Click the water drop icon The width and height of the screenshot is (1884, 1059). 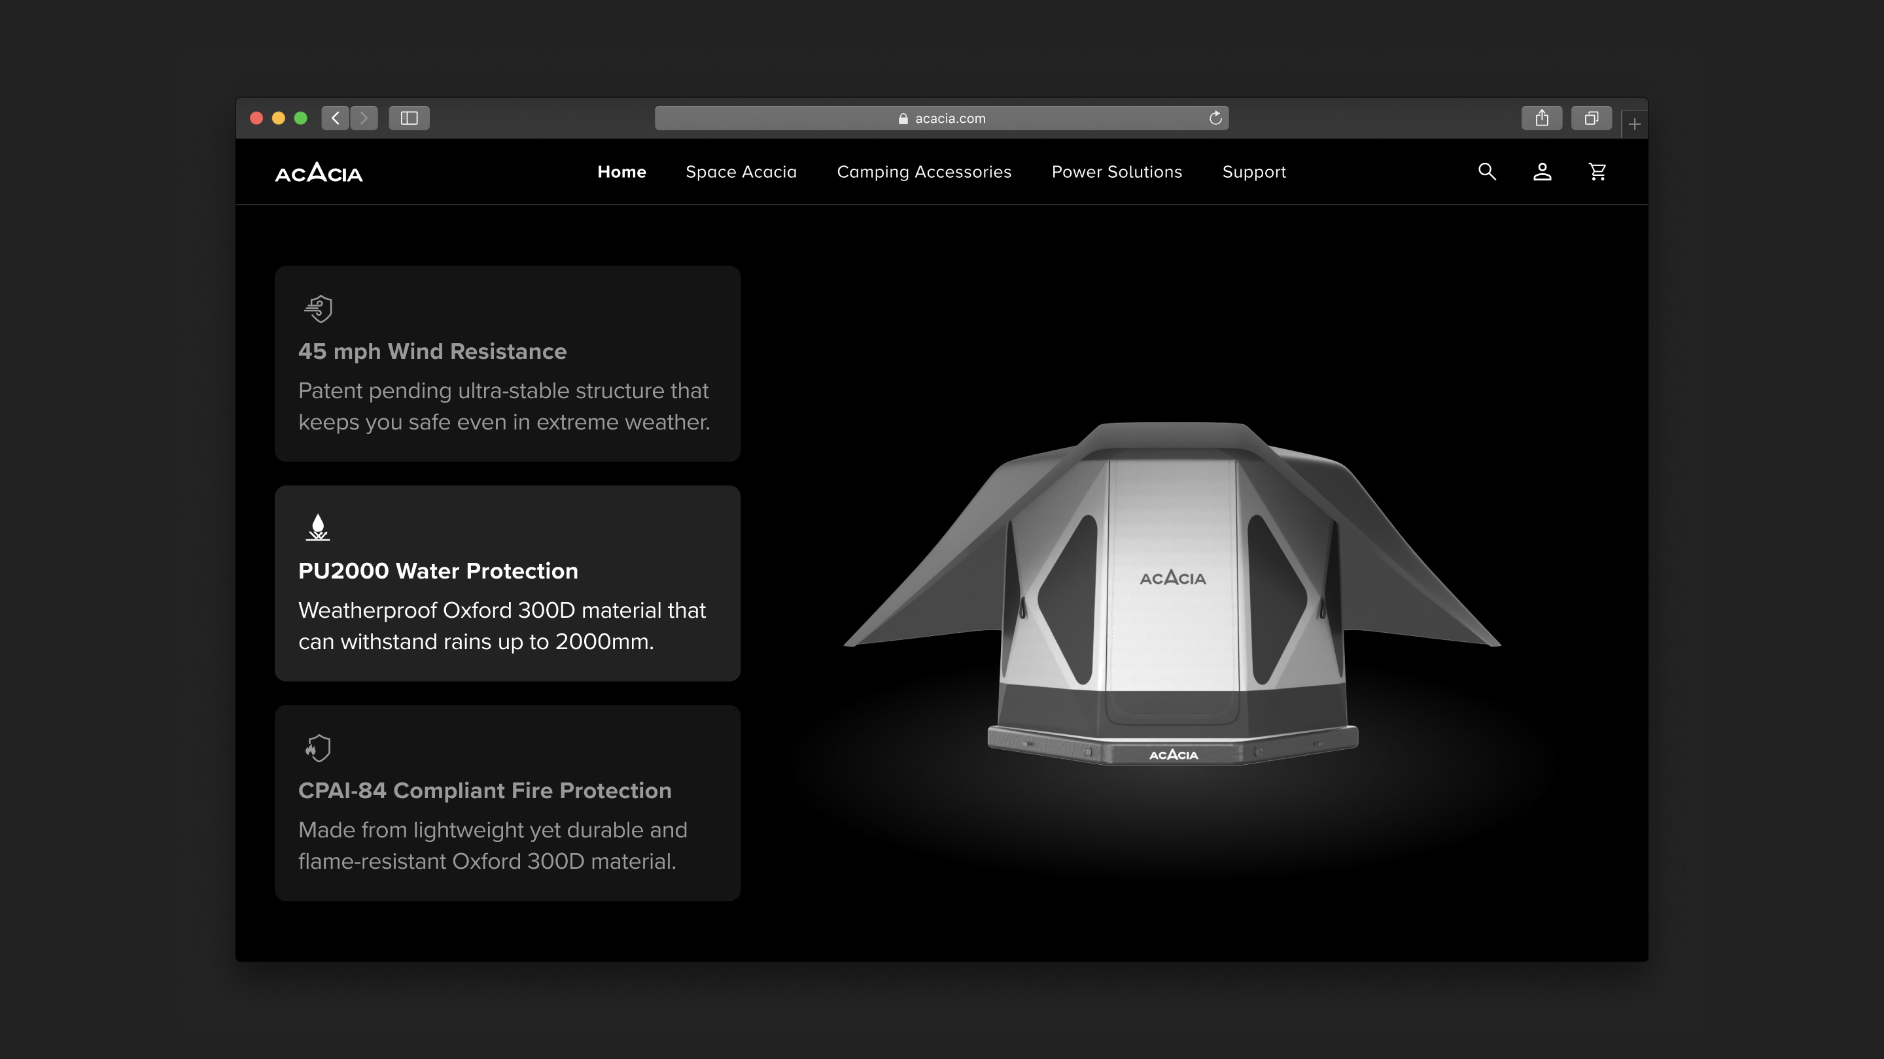coord(318,527)
